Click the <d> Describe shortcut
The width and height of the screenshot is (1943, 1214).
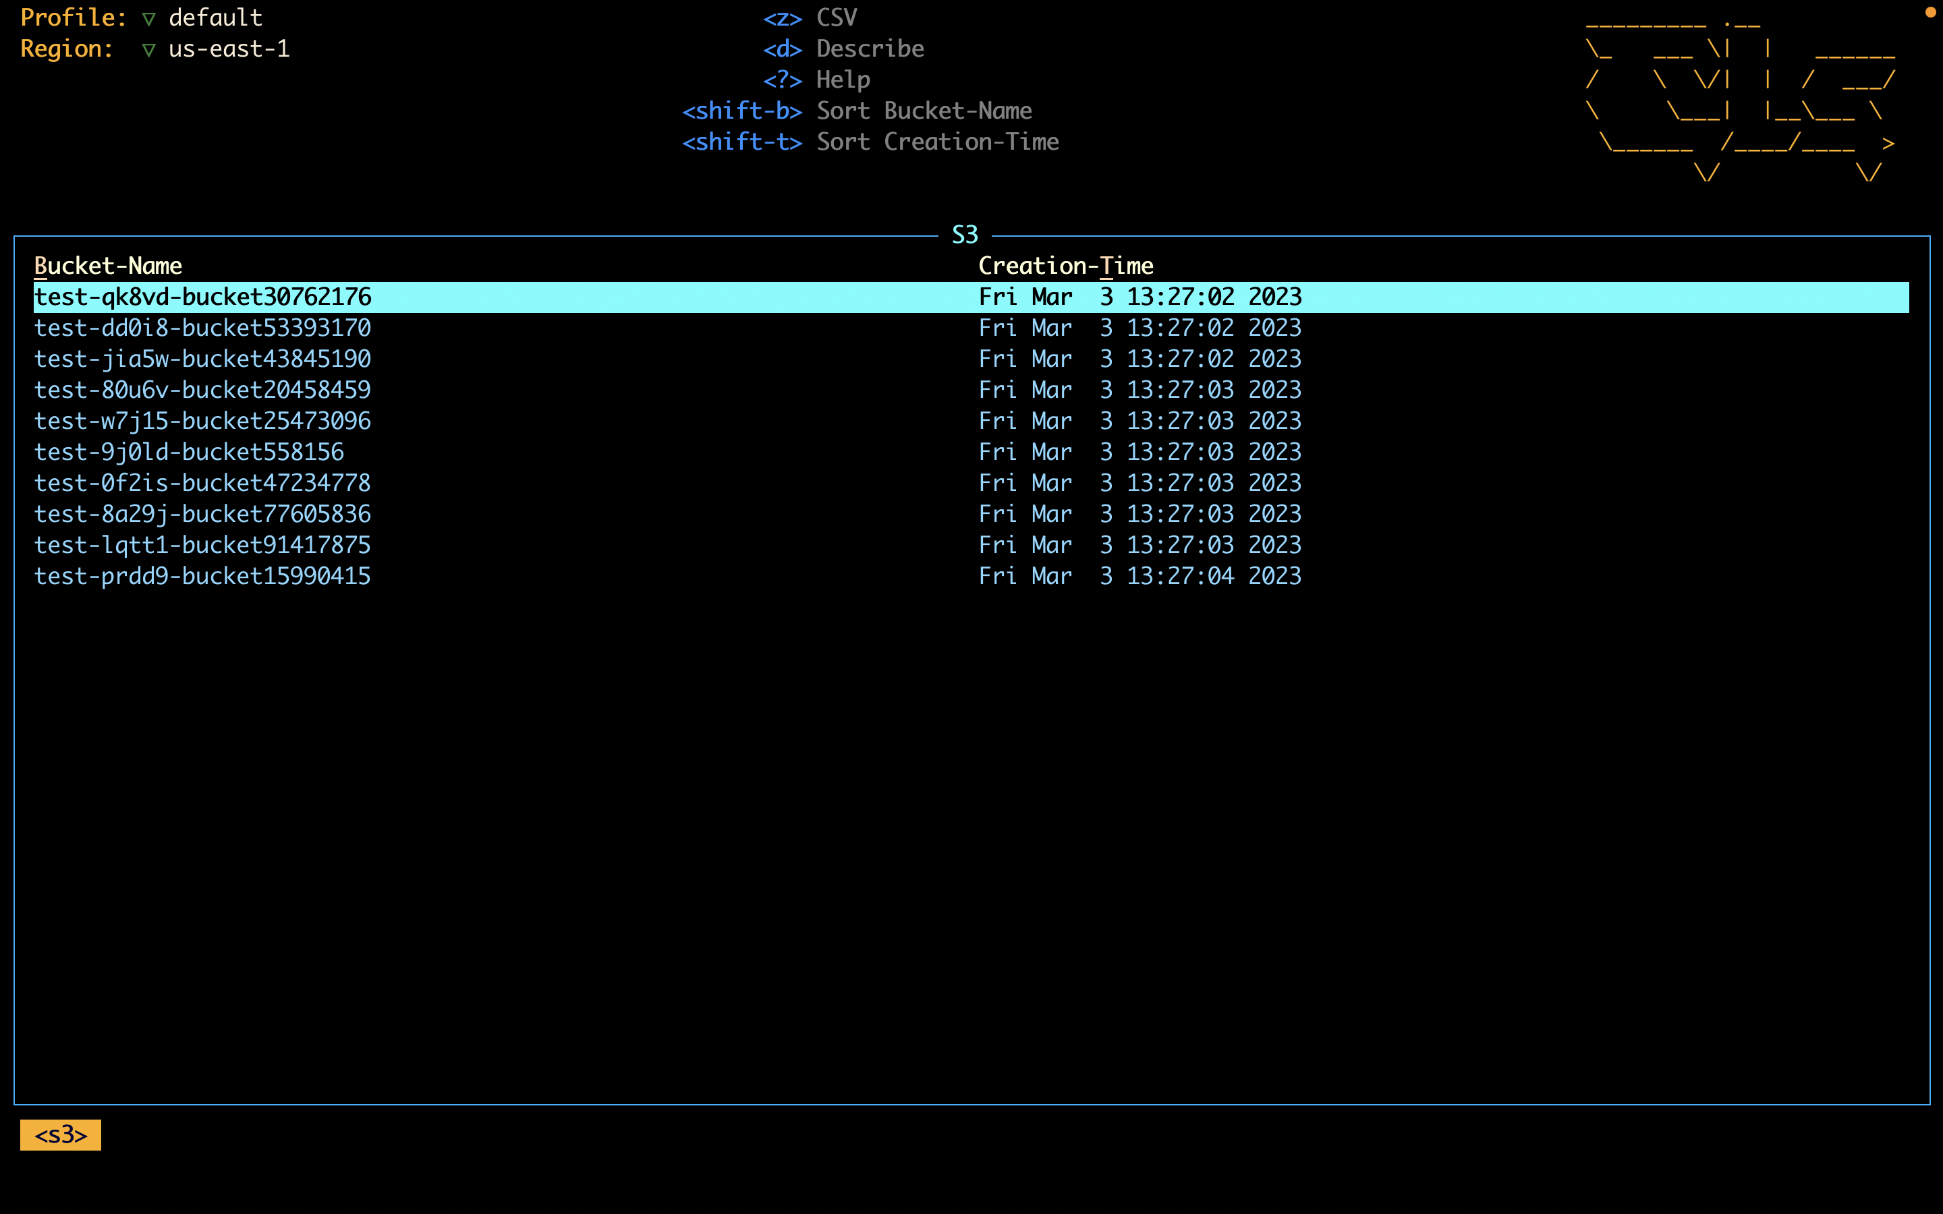pos(843,49)
